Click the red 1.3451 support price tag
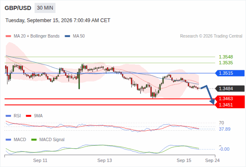The height and width of the screenshot is (167, 246). point(230,105)
